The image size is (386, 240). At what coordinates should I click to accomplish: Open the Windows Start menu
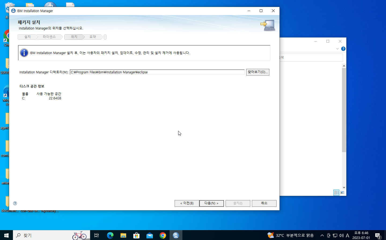pos(6,235)
